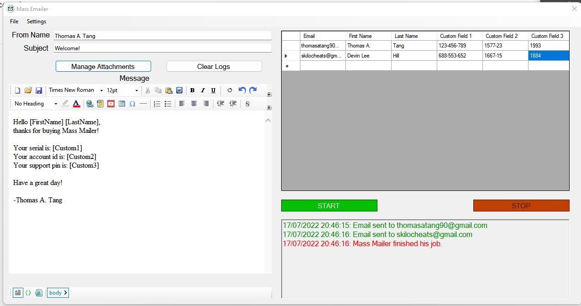Toggle bold formatting
This screenshot has width=581, height=306.
pyautogui.click(x=193, y=90)
